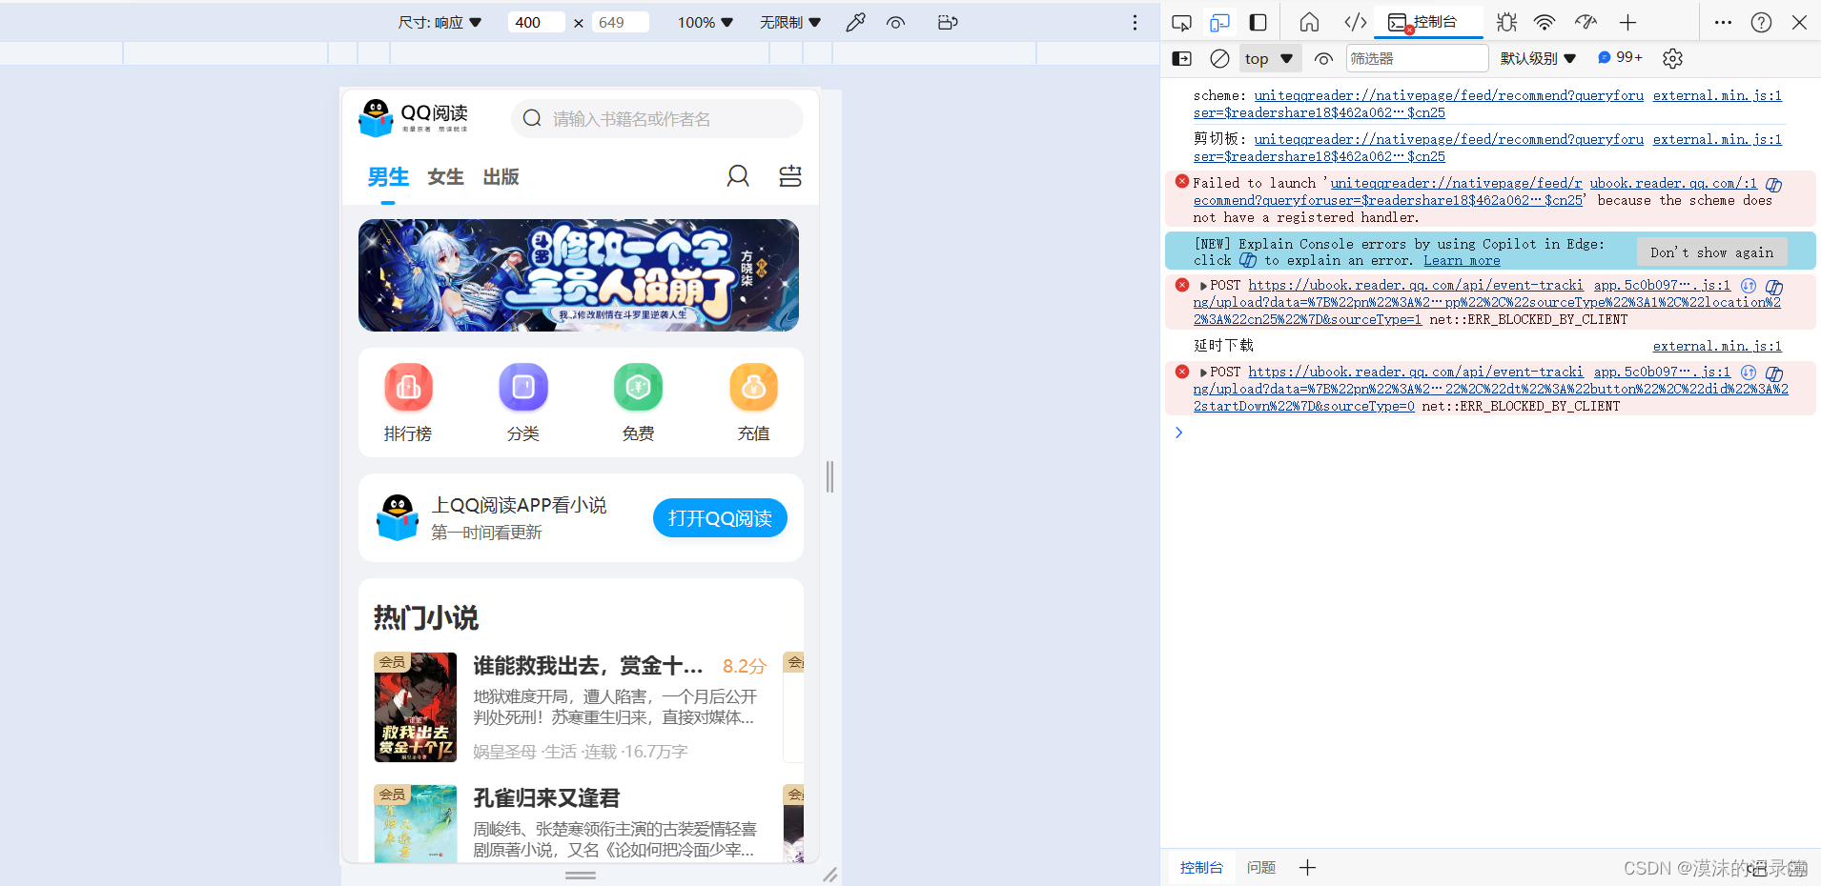
Task: Open the 无限制 throttling dropdown
Action: [x=790, y=23]
